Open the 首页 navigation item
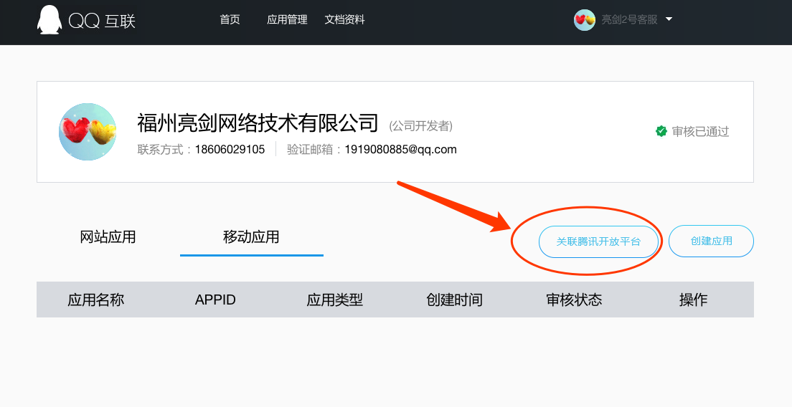 pyautogui.click(x=230, y=19)
